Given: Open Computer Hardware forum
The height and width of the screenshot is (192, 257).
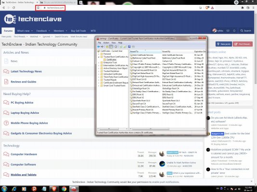Looking at the screenshot, I should [24, 154].
